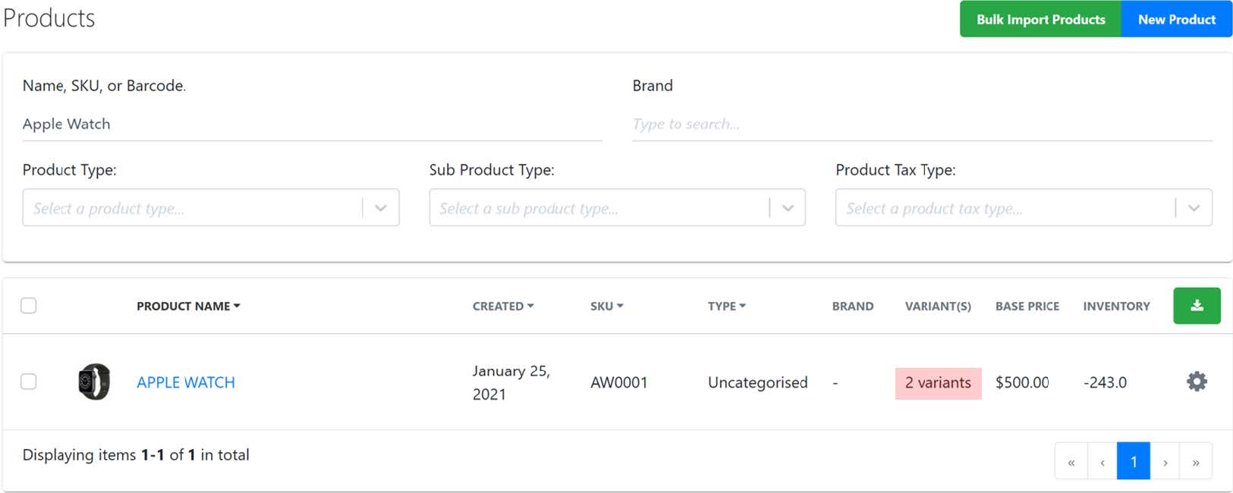Click the VARIANT(S) column header
The height and width of the screenshot is (493, 1233).
(x=938, y=306)
